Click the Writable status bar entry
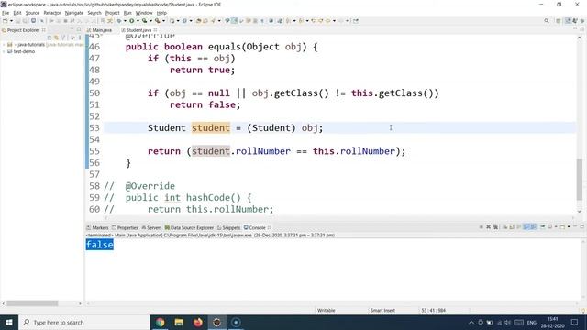Viewport: 587px width, 330px height. (x=327, y=310)
